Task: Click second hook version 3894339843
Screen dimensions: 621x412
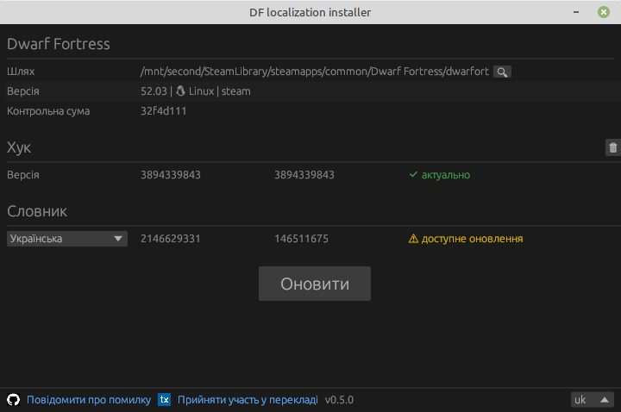Action: click(304, 175)
